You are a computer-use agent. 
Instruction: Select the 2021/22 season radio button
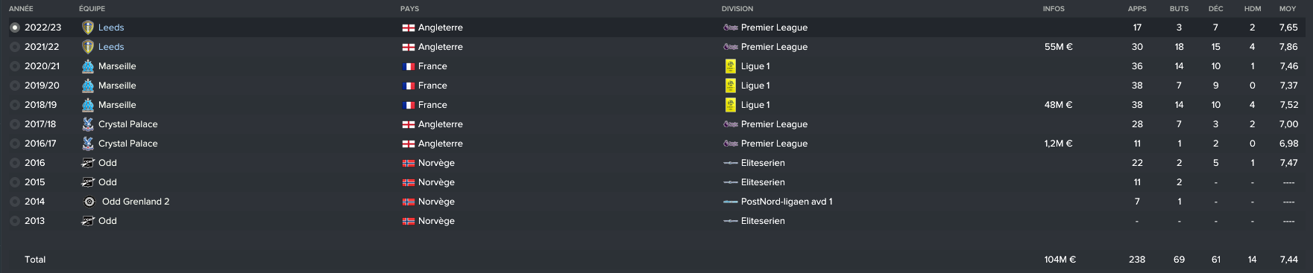15,47
